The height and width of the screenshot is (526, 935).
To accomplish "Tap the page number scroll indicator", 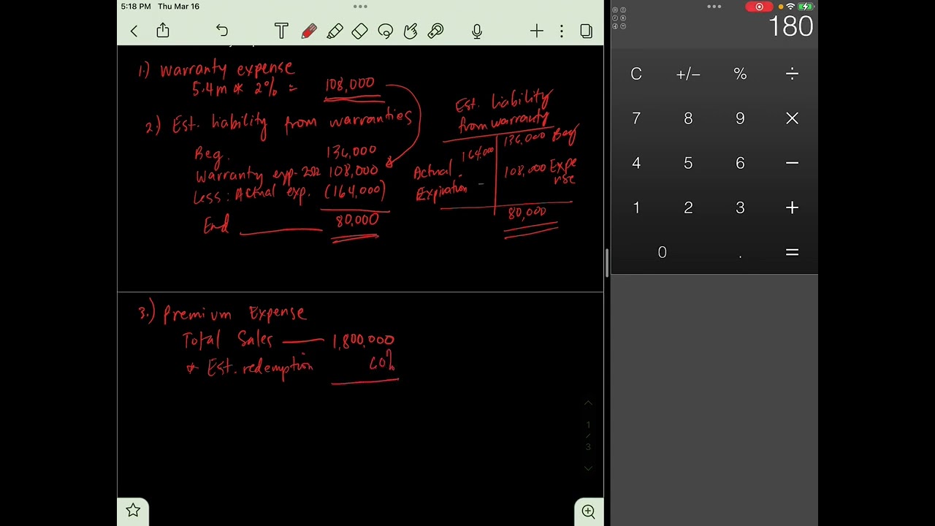I will pos(588,435).
